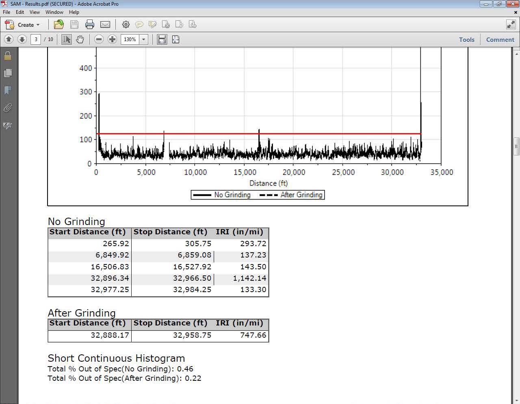
Task: Click the IRI value 1,142.14
Action: point(249,278)
